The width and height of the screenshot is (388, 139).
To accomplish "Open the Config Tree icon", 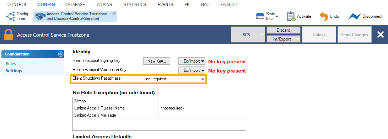I will click(11, 16).
